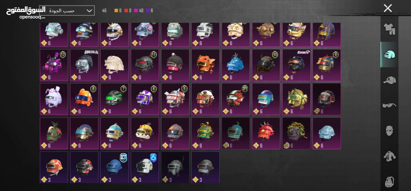Select the helmet category icon in sidebar
The height and width of the screenshot is (191, 411).
coord(389,55)
